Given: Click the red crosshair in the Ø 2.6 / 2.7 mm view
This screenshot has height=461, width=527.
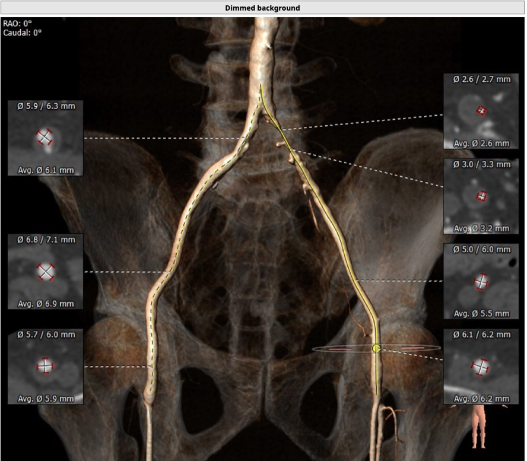Looking at the screenshot, I should pos(481,111).
